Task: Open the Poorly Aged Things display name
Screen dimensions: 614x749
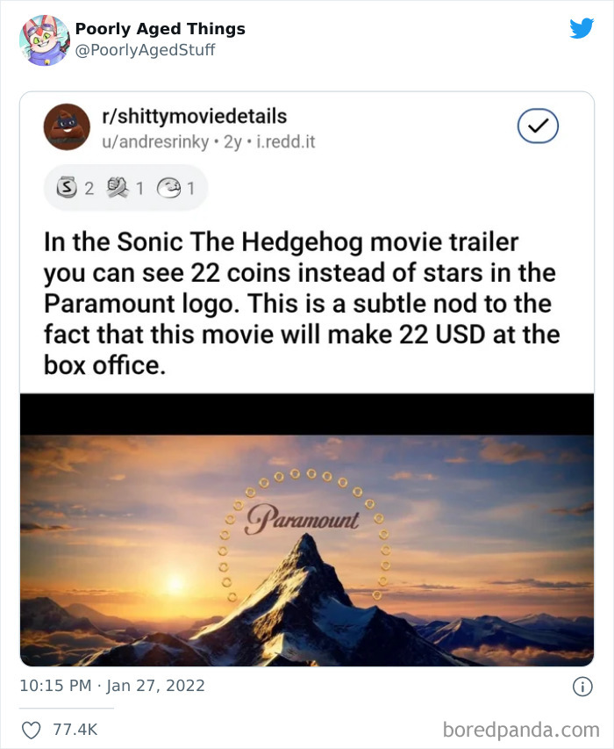Action: 161,29
